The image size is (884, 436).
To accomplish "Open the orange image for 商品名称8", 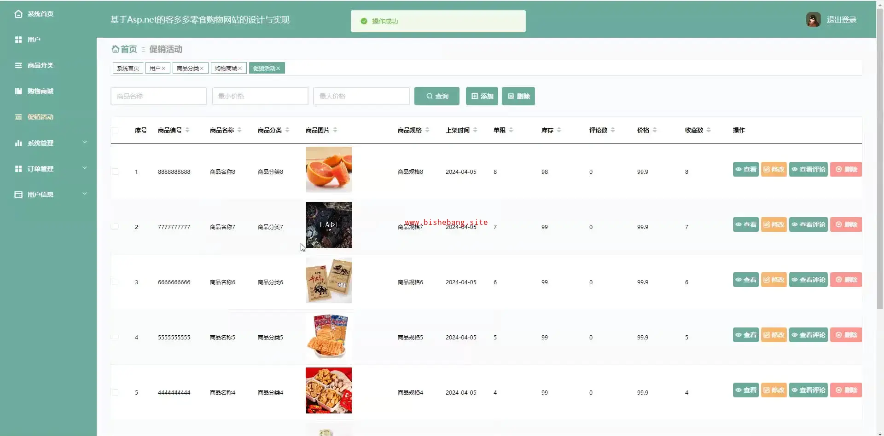I will point(329,169).
